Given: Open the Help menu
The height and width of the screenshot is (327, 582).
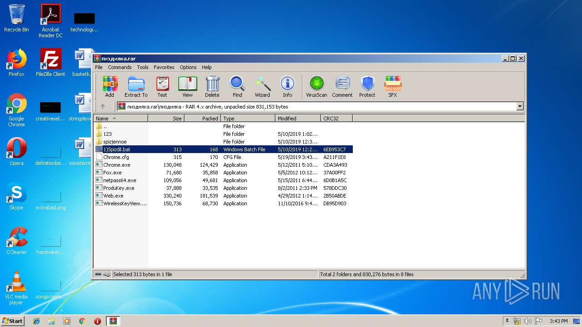Looking at the screenshot, I should 207,67.
